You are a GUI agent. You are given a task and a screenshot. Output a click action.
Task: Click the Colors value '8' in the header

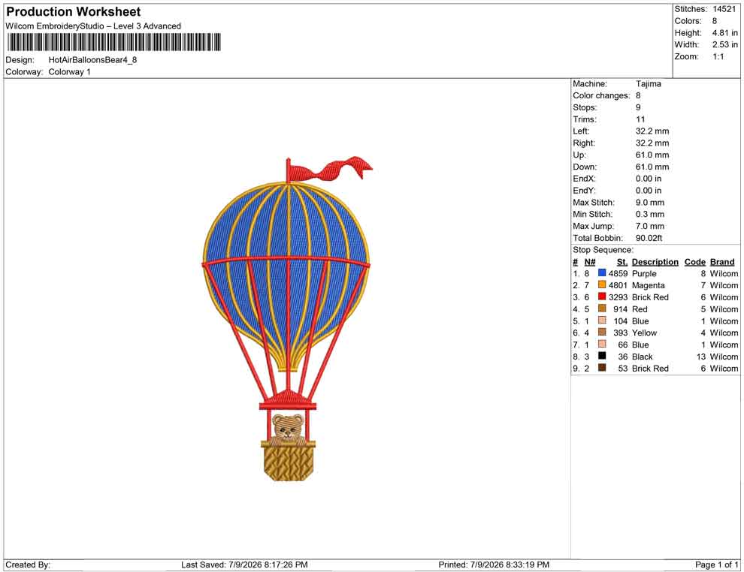pyautogui.click(x=715, y=21)
